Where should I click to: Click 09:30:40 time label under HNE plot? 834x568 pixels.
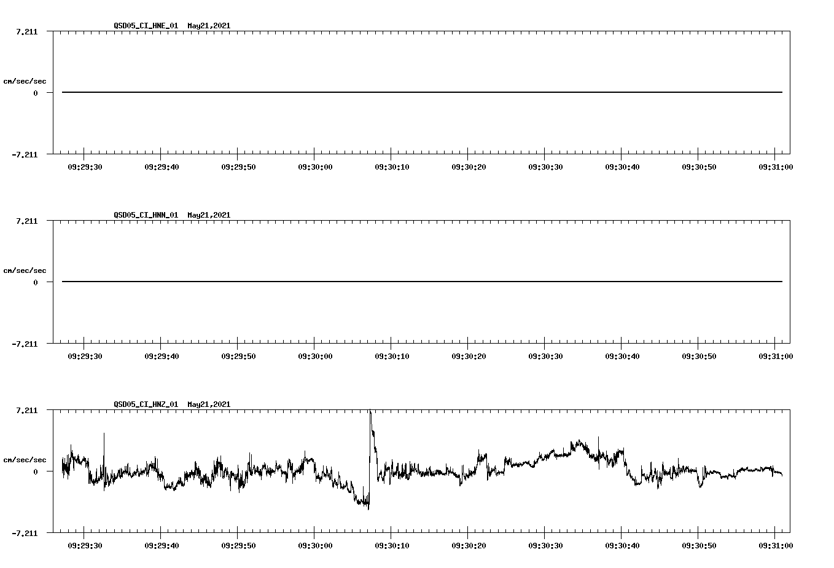pyautogui.click(x=622, y=167)
